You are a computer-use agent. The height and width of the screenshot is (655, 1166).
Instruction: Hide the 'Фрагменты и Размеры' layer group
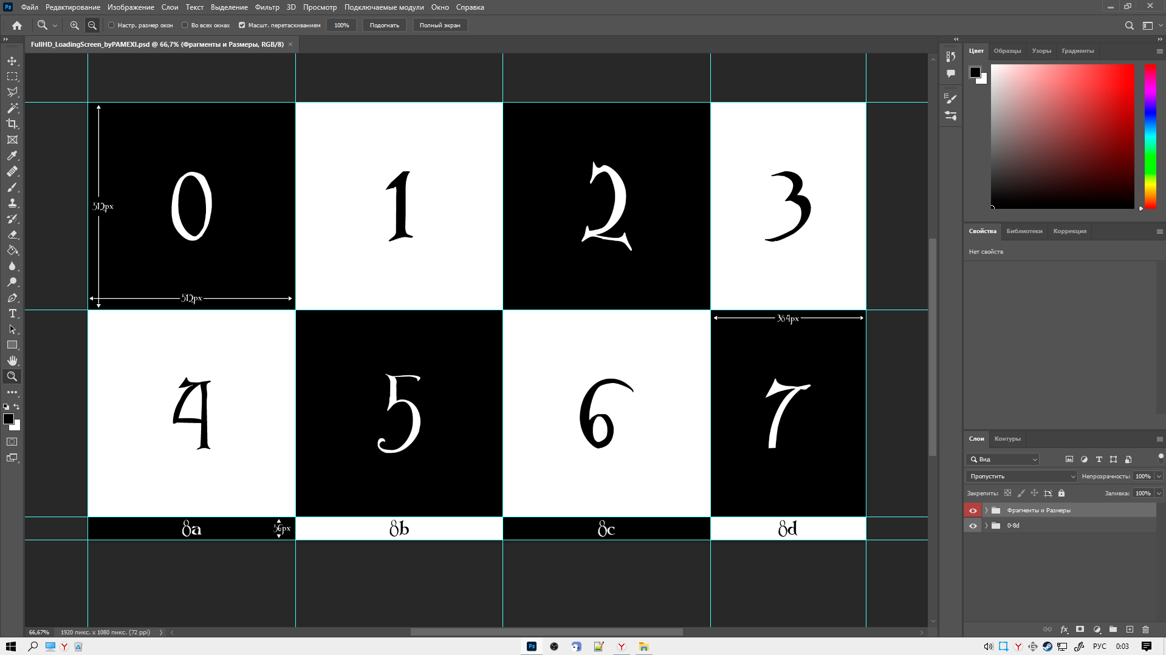coord(973,511)
